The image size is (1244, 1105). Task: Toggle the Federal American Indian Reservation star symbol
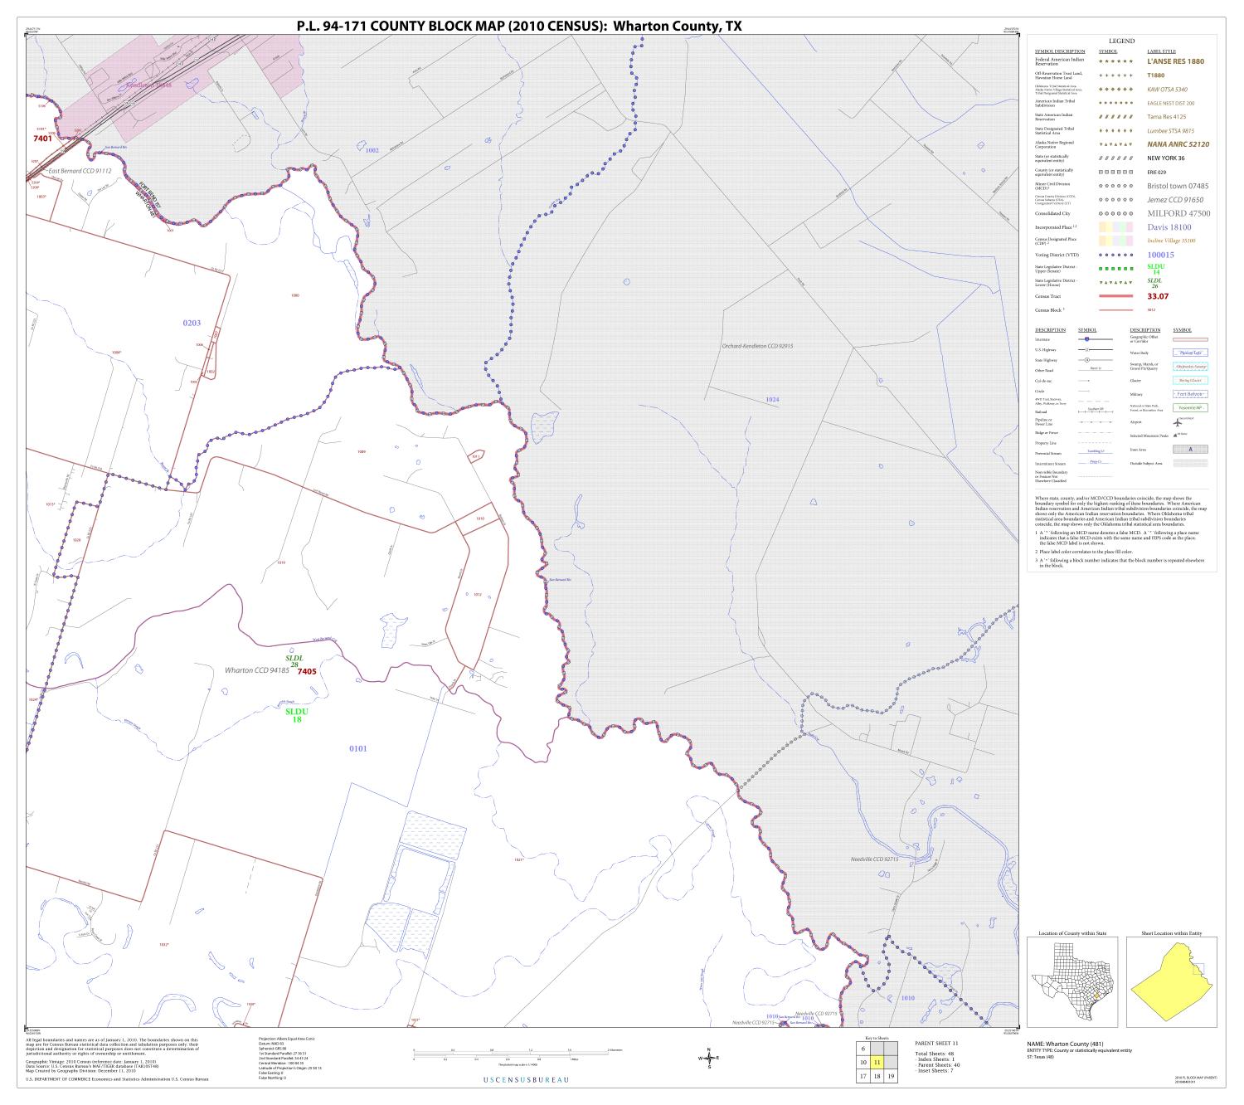1115,61
